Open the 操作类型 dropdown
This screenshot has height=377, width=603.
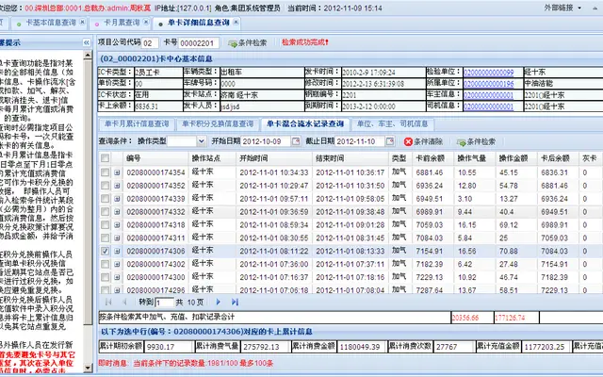tap(201, 141)
